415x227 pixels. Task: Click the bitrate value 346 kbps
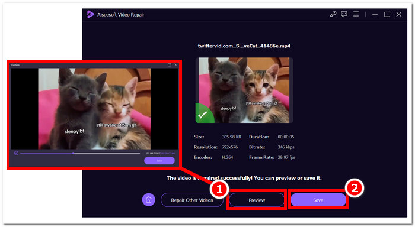[x=286, y=147]
